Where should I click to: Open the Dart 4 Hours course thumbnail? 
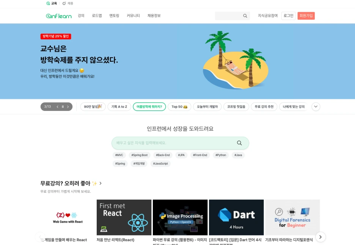[236, 217]
